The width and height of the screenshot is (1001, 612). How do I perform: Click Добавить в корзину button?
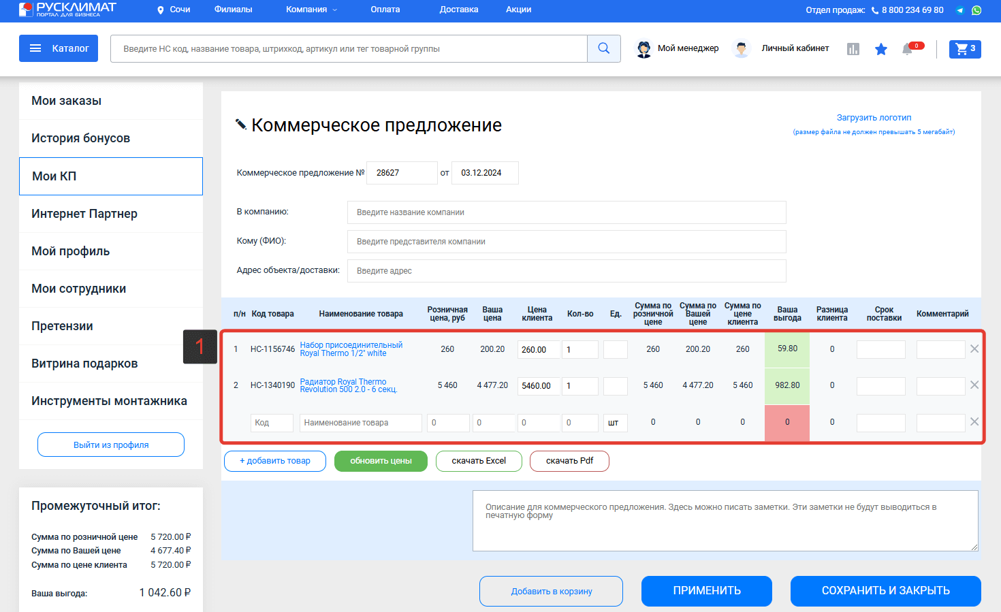[x=551, y=591]
